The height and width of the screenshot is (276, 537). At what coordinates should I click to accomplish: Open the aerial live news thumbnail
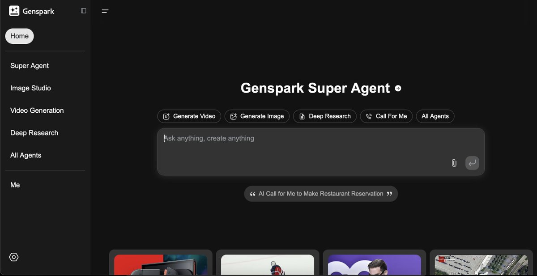point(482,263)
